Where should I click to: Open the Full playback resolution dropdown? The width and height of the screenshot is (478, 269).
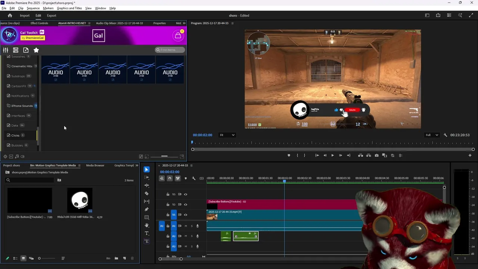tap(432, 135)
